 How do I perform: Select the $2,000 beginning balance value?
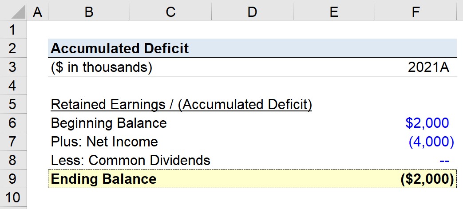[427, 123]
